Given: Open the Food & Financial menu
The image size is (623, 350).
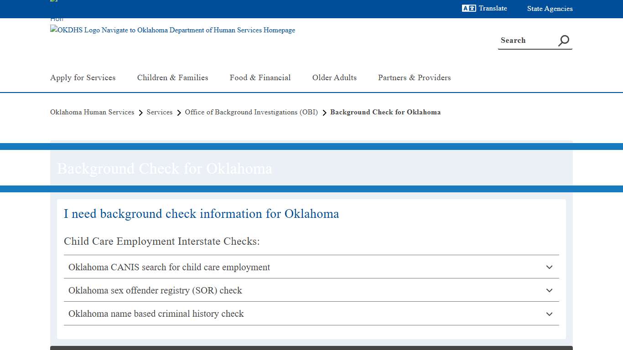Looking at the screenshot, I should 260,77.
